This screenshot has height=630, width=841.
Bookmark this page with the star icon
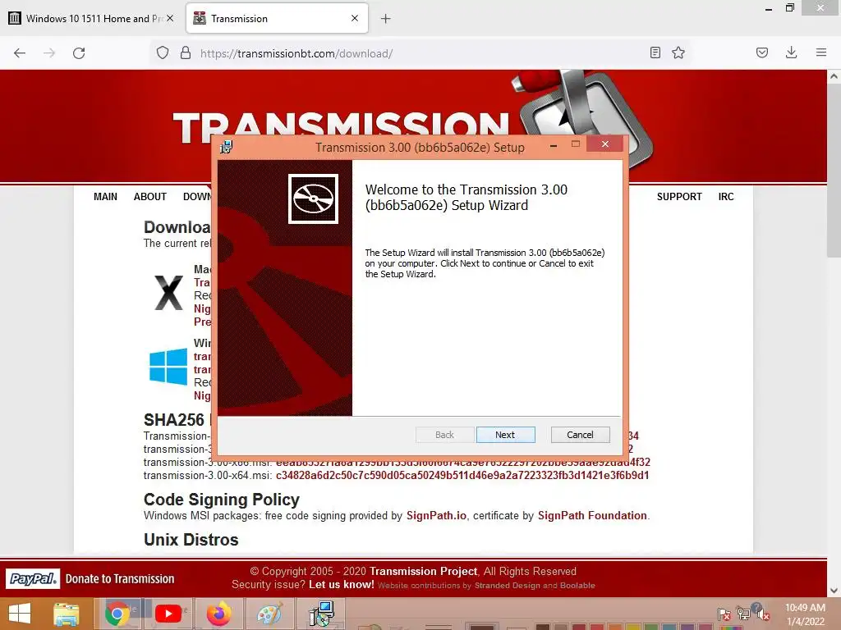(678, 52)
